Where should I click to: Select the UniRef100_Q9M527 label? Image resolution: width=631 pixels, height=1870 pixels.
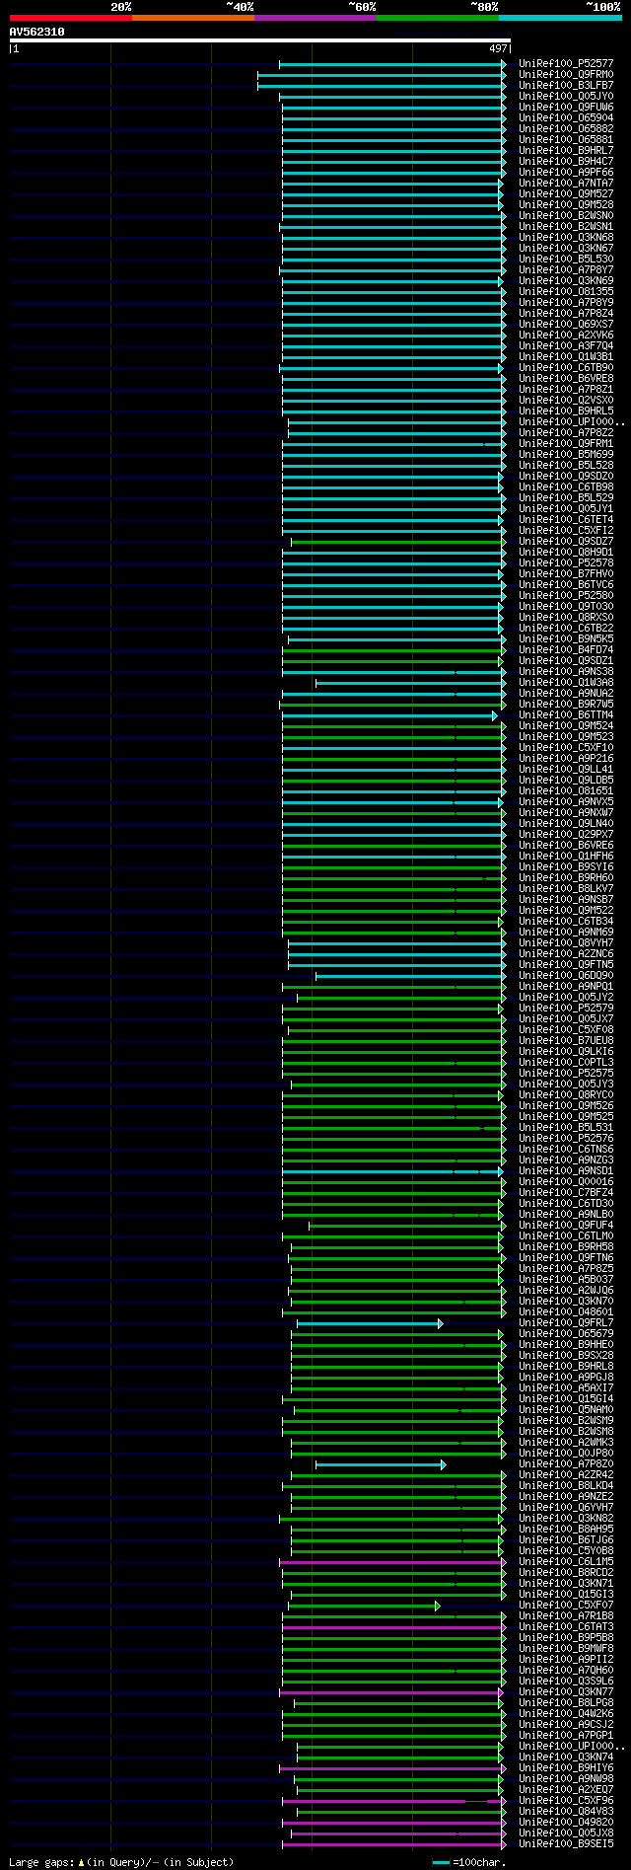pyautogui.click(x=566, y=194)
